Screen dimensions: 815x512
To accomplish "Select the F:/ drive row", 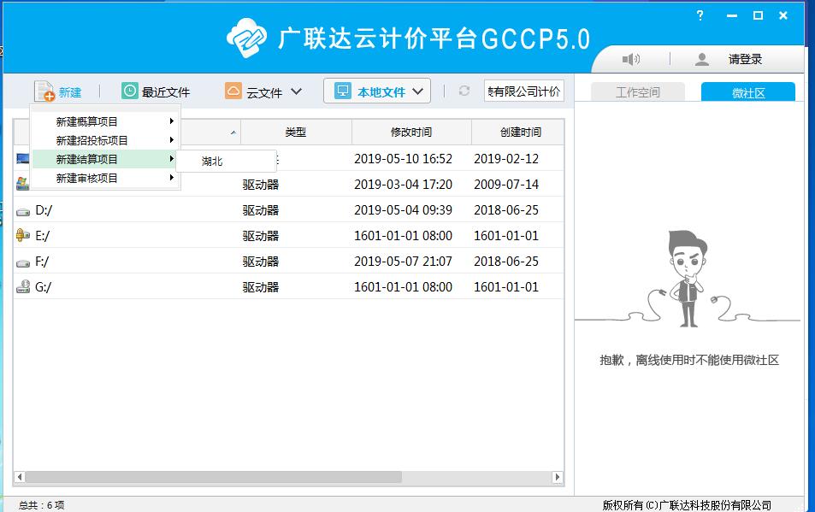I will (x=289, y=261).
